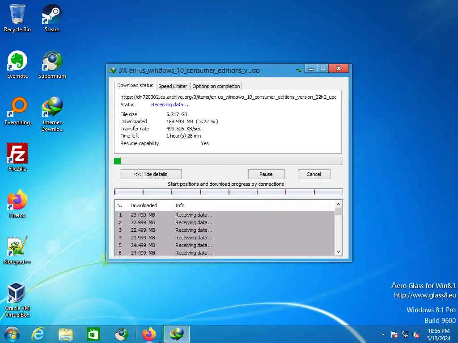Viewport: 458px width, 343px height.
Task: Click the archive.org download URL text
Action: click(228, 97)
